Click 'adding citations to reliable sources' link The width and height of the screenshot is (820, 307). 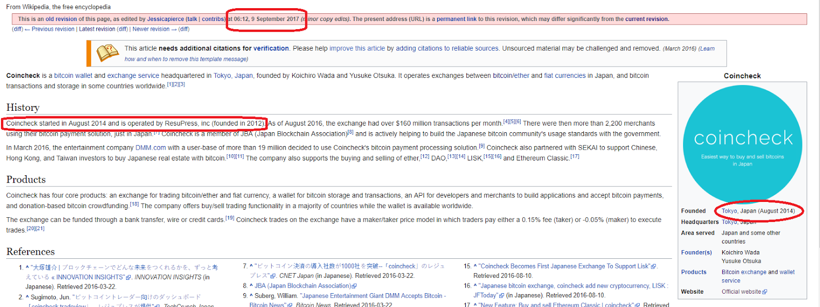click(x=447, y=48)
